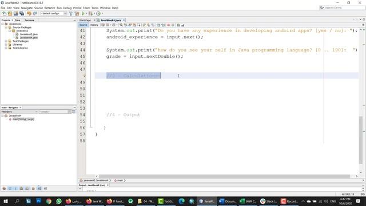Click the Stop Macro Recording icon

pos(173,25)
